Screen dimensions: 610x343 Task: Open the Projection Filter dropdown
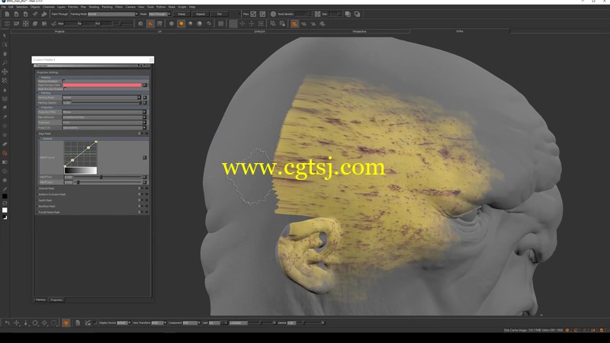[x=104, y=112]
